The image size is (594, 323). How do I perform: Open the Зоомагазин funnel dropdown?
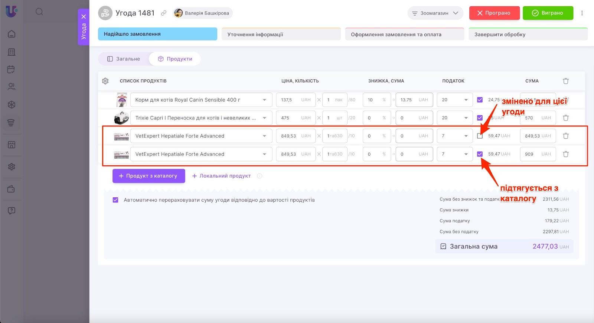coord(435,13)
